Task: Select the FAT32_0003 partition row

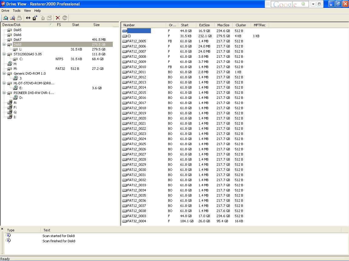Action: [x=136, y=216]
